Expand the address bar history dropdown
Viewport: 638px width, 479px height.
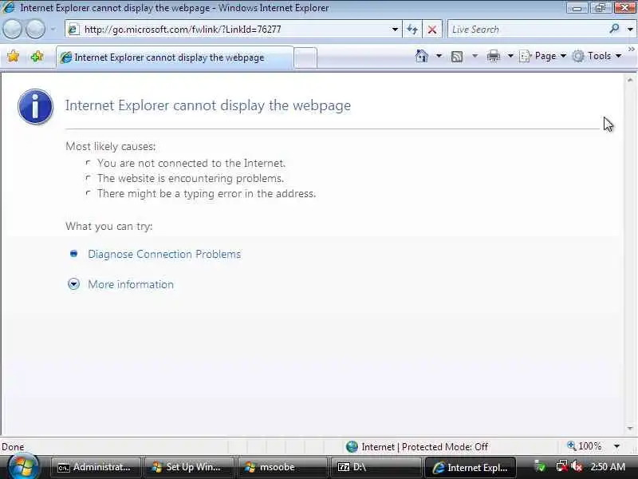point(395,30)
